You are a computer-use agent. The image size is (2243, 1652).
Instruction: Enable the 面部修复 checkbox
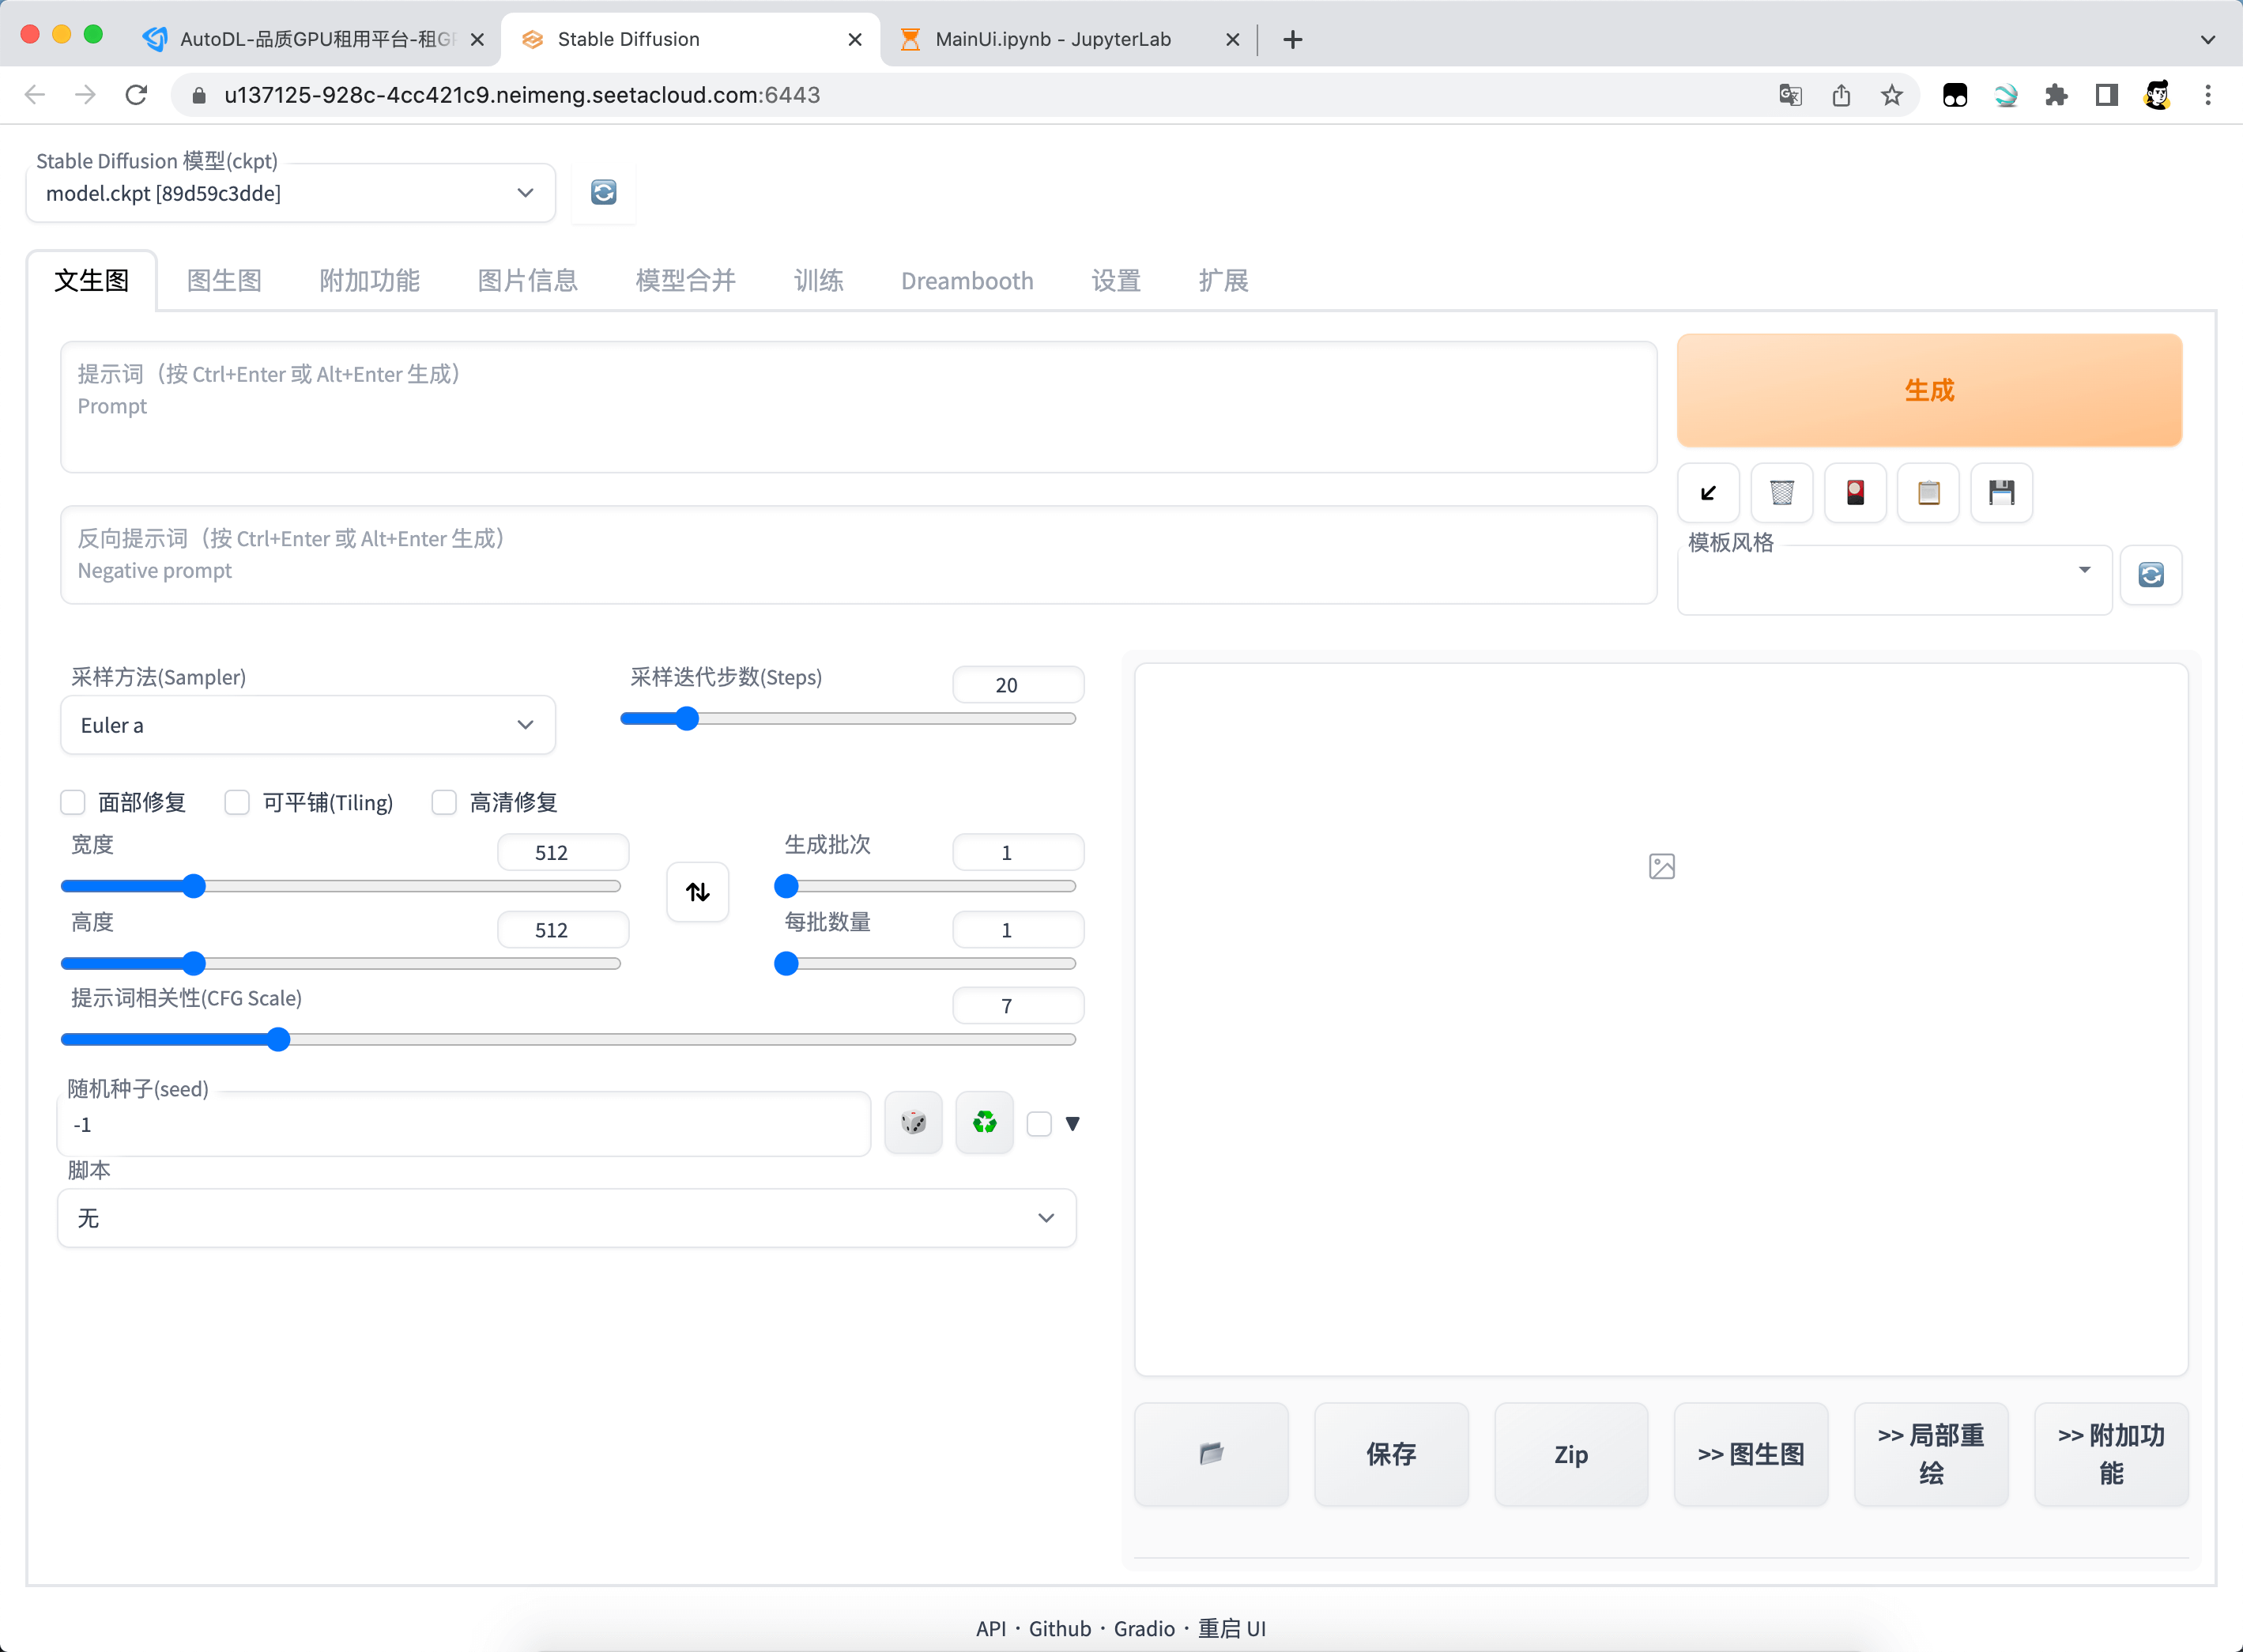pyautogui.click(x=73, y=802)
